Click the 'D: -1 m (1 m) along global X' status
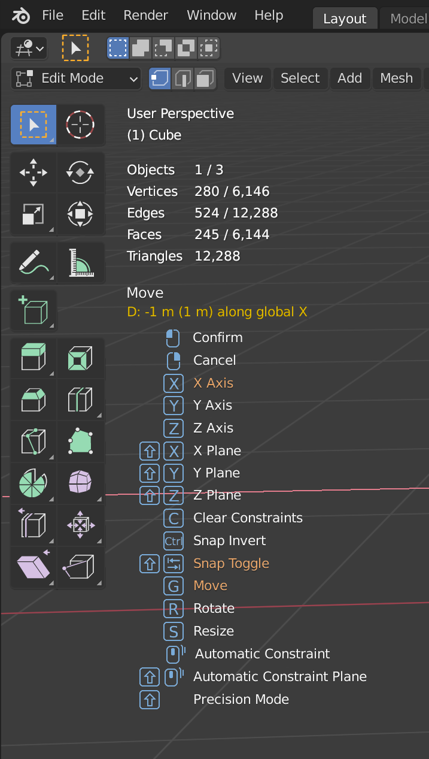The width and height of the screenshot is (429, 759). point(217,312)
